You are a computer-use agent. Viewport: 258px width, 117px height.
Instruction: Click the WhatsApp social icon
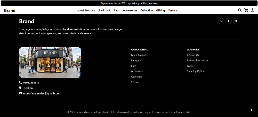click(221, 21)
